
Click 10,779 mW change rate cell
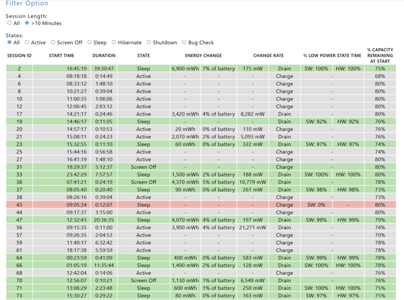pos(252,182)
